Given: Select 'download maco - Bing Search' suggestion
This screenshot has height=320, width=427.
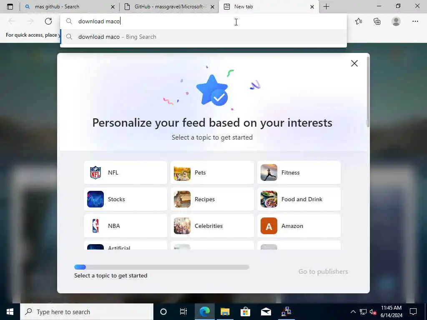Looking at the screenshot, I should point(203,37).
